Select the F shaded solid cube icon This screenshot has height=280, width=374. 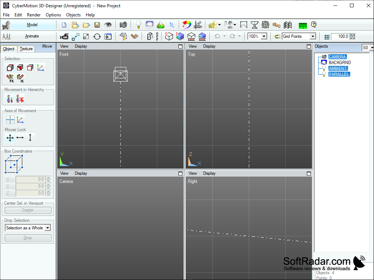click(180, 36)
